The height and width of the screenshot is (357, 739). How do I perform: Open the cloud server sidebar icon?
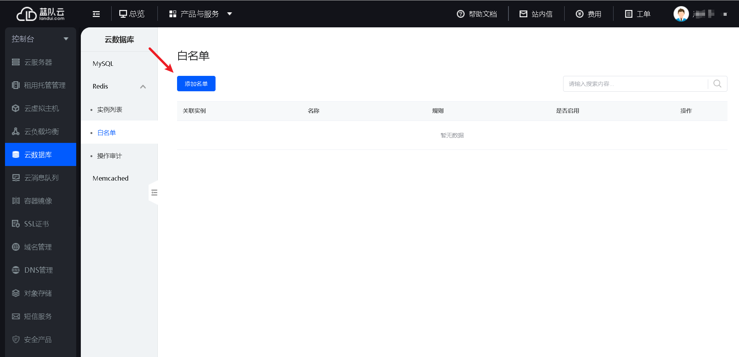(x=16, y=62)
